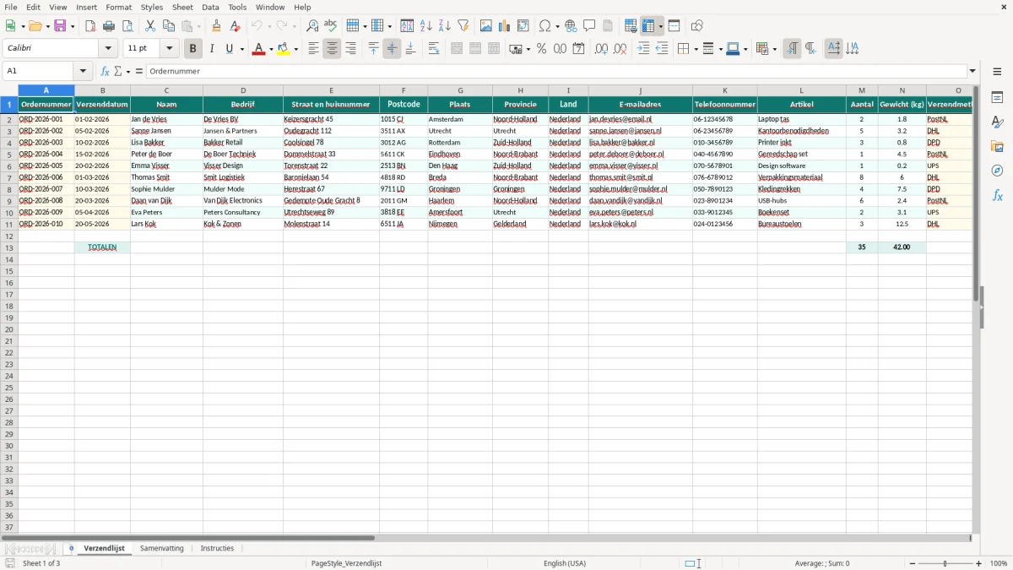The width and height of the screenshot is (1013, 570).
Task: Click the AutoFilter funnel icon
Action: 463,26
